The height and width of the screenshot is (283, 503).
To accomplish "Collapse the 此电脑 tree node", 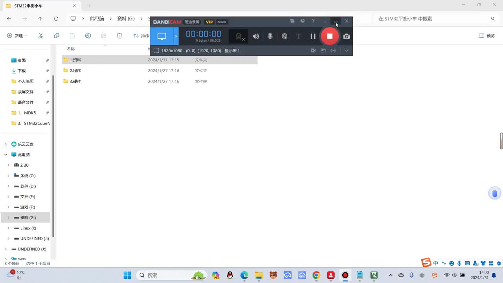I will 6,155.
